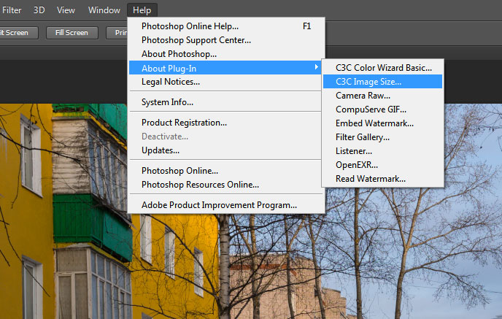Viewport: 502px width, 319px height.
Task: Open the Filter menu
Action: [x=11, y=10]
